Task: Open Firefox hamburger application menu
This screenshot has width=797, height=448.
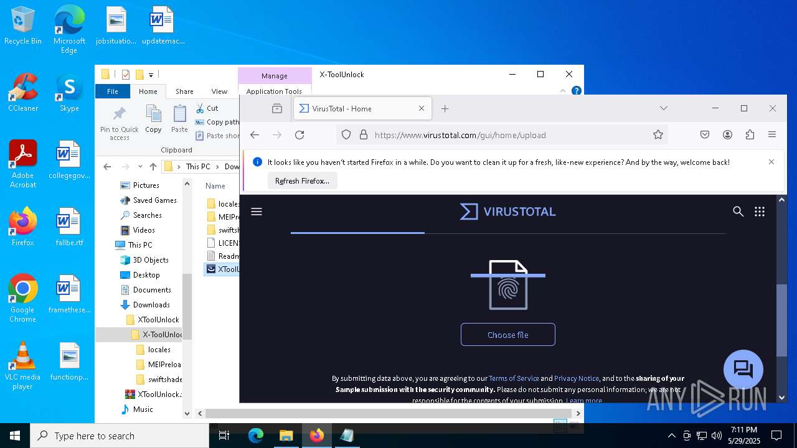Action: [772, 134]
